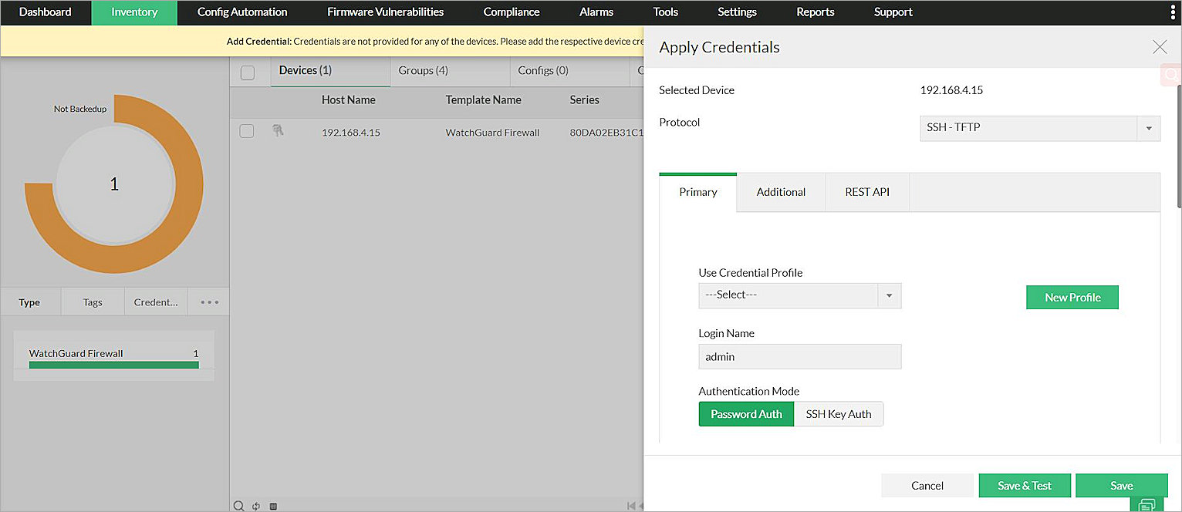Collapse the Credentials column filter tab

point(156,301)
